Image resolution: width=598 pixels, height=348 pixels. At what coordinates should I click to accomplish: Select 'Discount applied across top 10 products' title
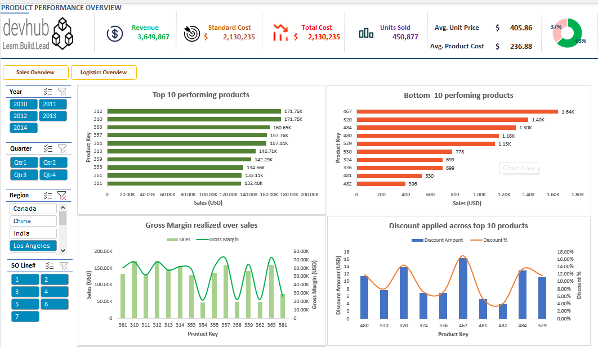[458, 226]
